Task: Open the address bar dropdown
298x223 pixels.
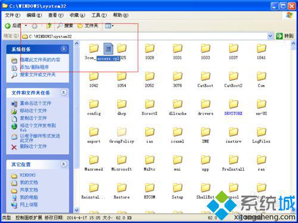Action: pos(270,36)
